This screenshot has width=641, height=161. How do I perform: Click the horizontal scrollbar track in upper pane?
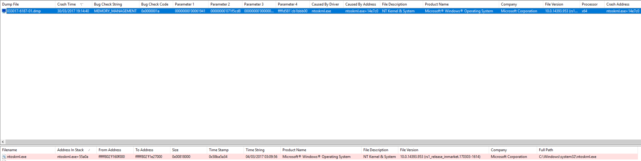323,142
